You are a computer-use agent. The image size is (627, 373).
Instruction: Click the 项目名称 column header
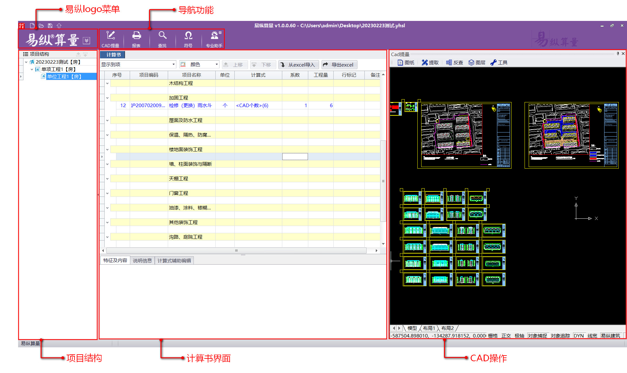pos(192,75)
